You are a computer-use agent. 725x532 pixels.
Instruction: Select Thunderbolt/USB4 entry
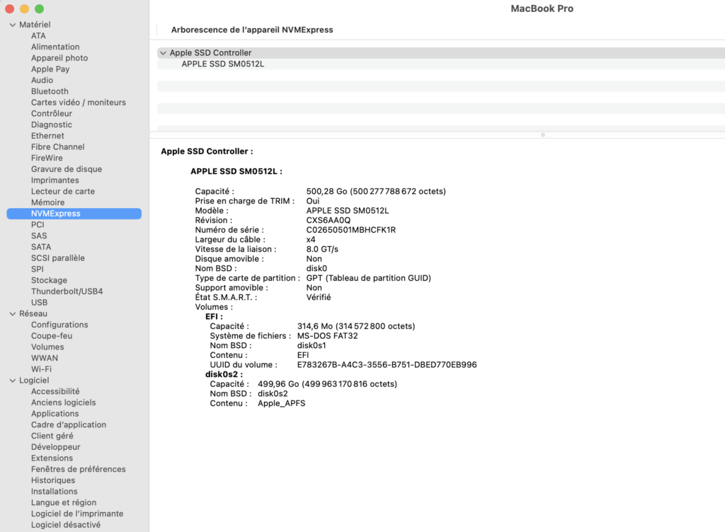(x=67, y=291)
